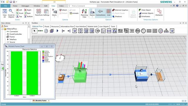Open the Names dropdown arrow
The image size is (188, 106).
point(92,17)
